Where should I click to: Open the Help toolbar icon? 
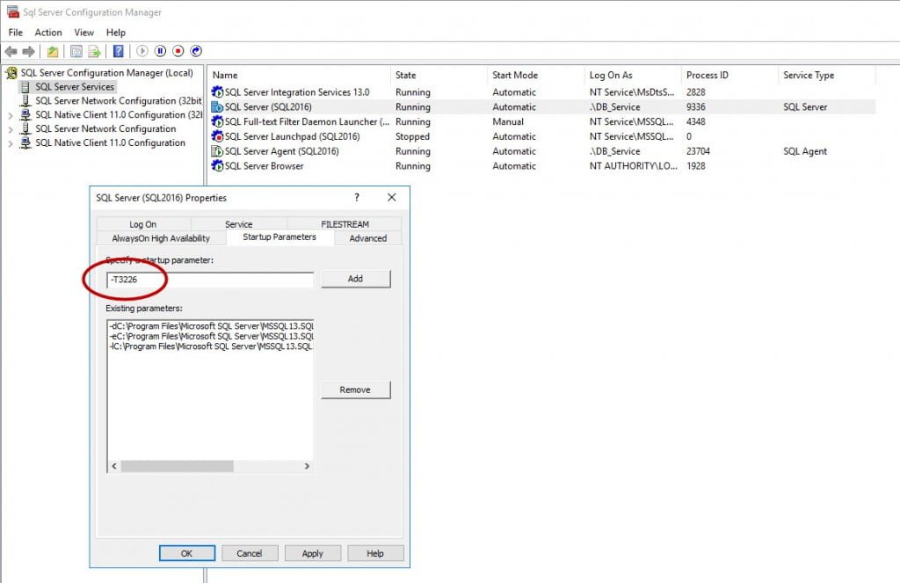click(119, 51)
